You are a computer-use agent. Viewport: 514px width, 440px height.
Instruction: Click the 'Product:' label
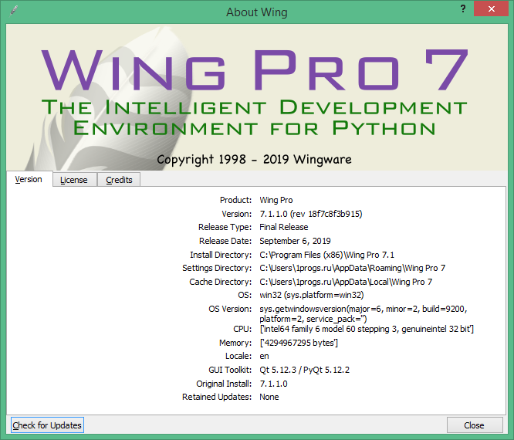pyautogui.click(x=235, y=200)
